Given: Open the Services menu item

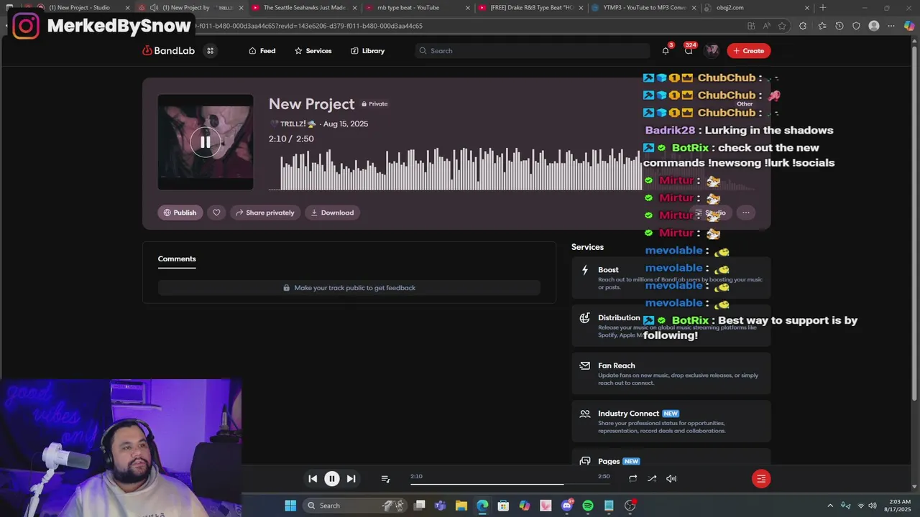Looking at the screenshot, I should pyautogui.click(x=313, y=51).
